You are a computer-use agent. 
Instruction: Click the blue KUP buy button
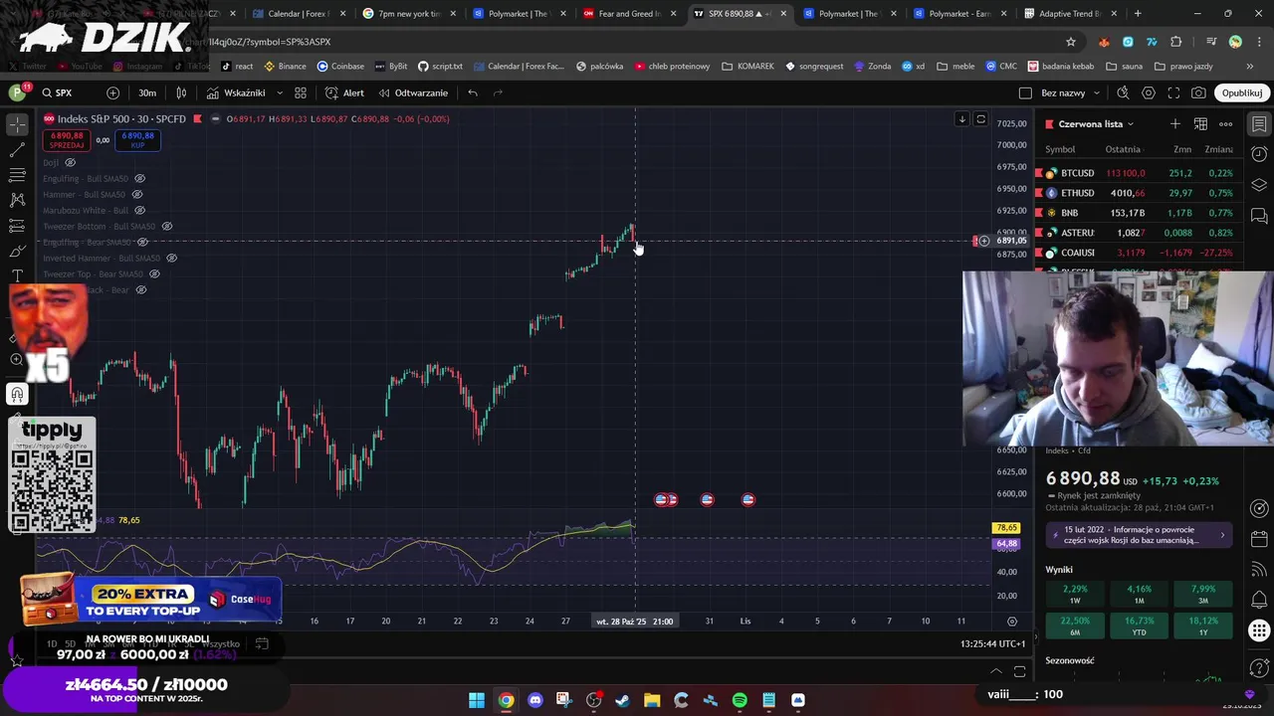click(137, 140)
